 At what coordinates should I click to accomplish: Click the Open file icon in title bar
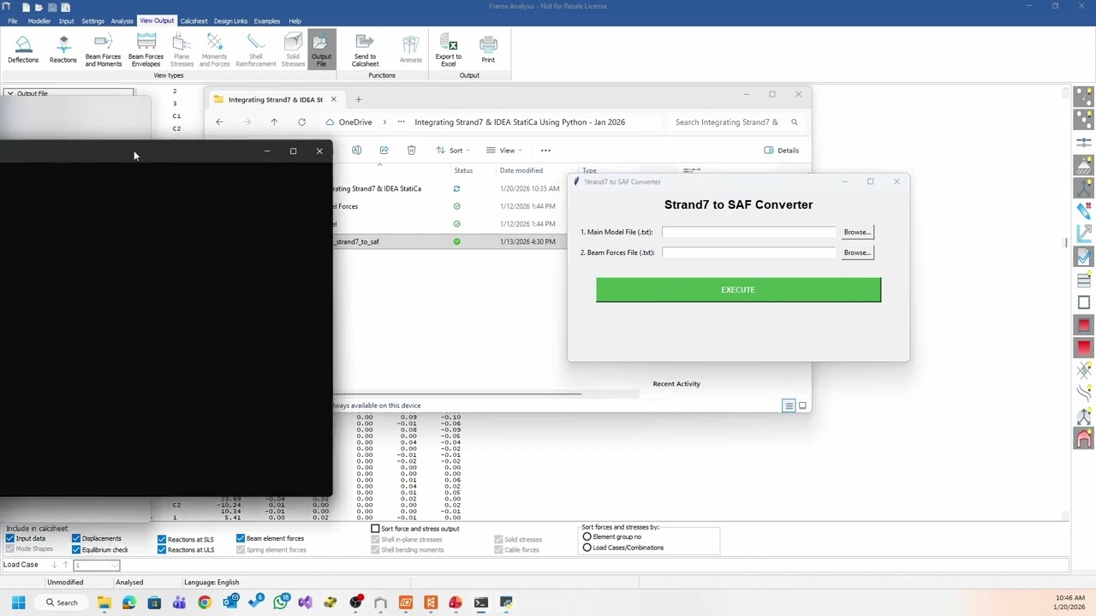39,7
